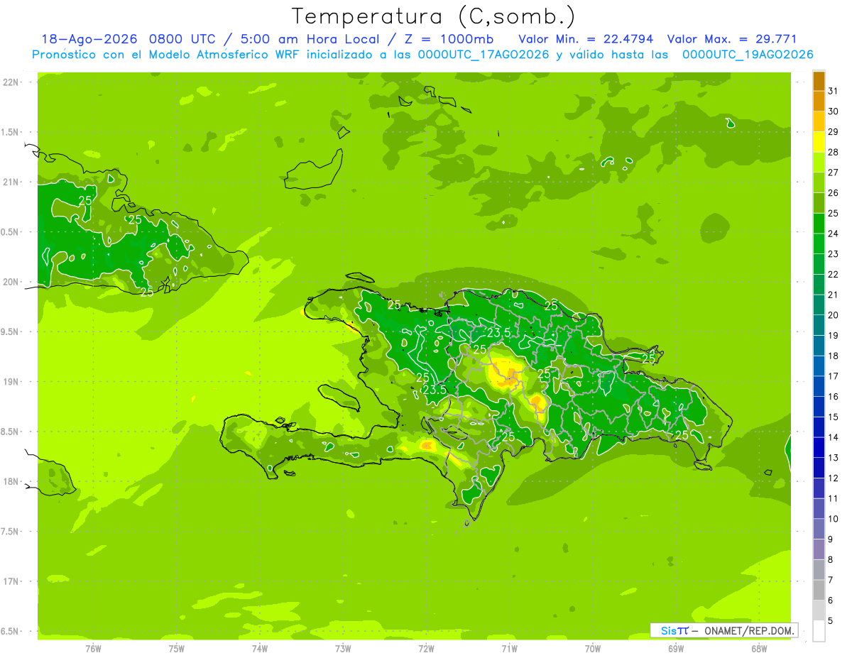Click the "1.5N" latitude label

[x=11, y=132]
